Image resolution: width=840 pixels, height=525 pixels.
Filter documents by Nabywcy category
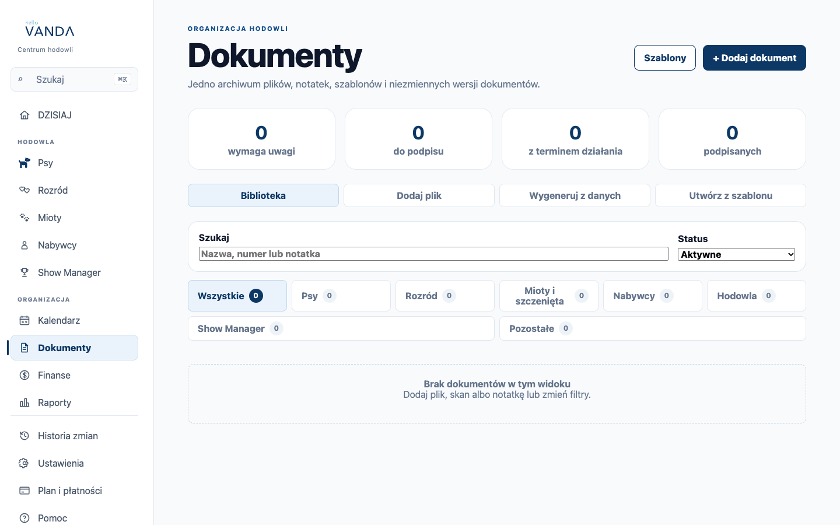coord(653,296)
